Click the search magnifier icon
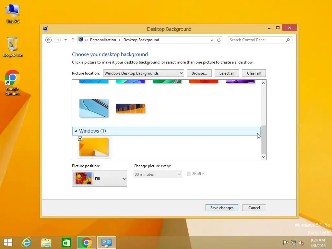The image size is (332, 249). click(x=288, y=40)
